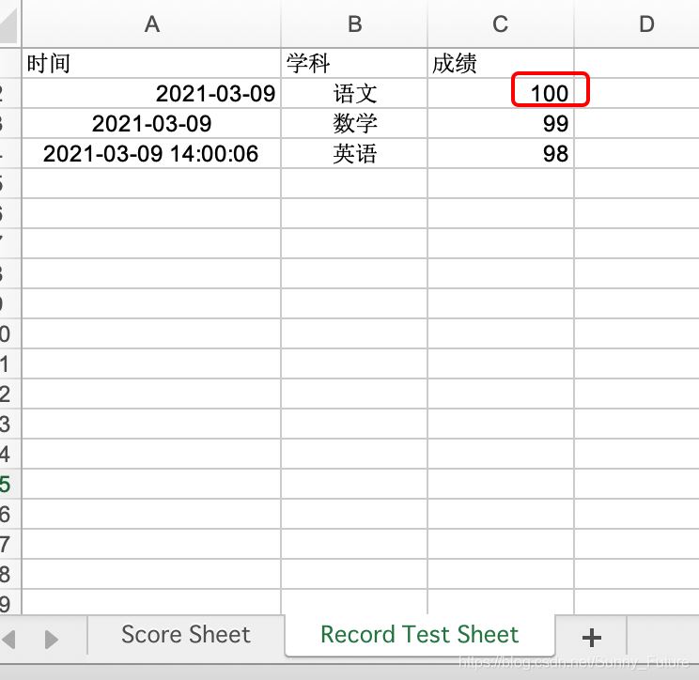Click the centered 2021-03-09 date in the 数学 row
The width and height of the screenshot is (699, 680).
[x=151, y=123]
